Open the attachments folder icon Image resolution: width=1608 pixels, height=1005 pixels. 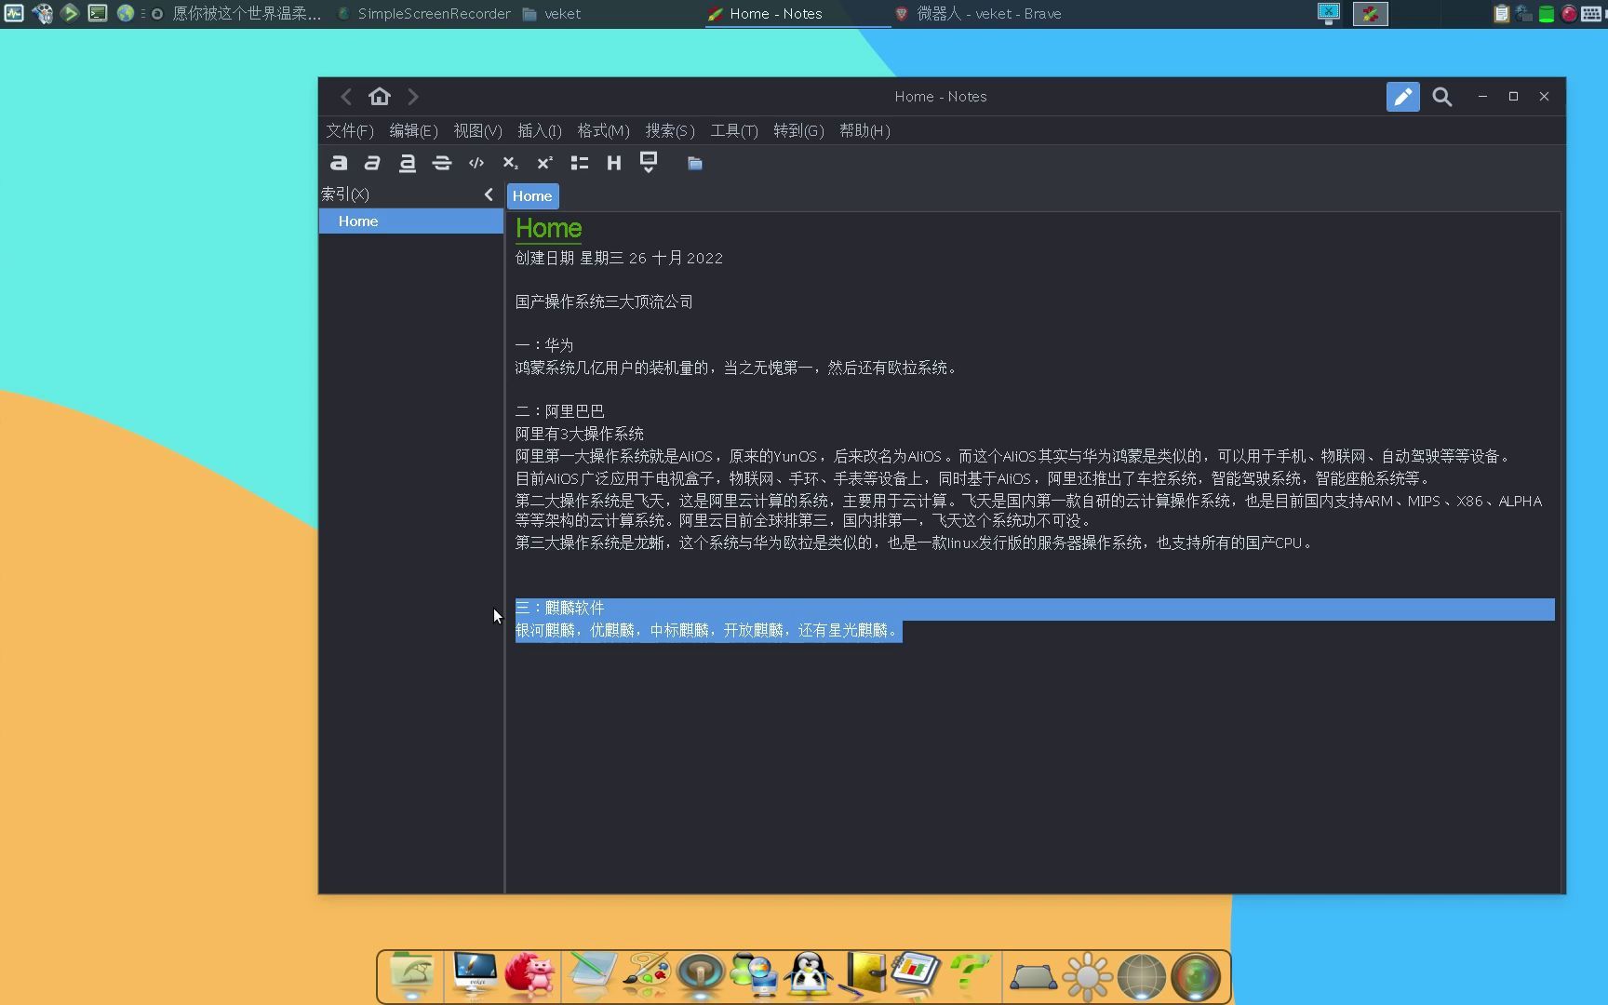[x=695, y=163]
